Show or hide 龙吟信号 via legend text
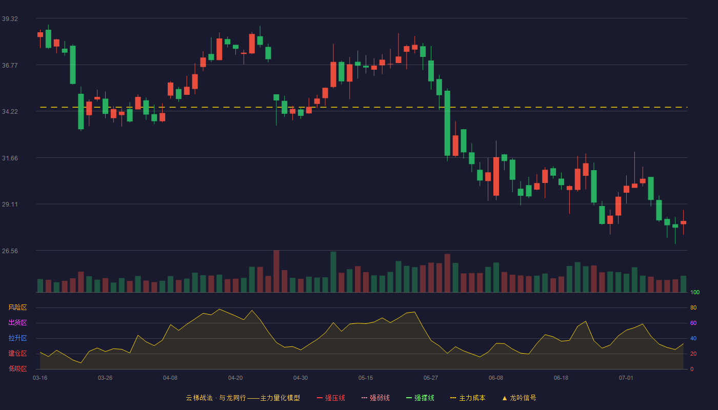This screenshot has width=718, height=410. click(x=523, y=398)
